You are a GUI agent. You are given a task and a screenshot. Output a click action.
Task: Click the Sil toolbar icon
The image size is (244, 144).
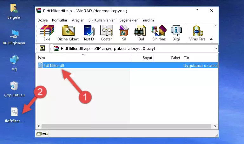pos(124,31)
